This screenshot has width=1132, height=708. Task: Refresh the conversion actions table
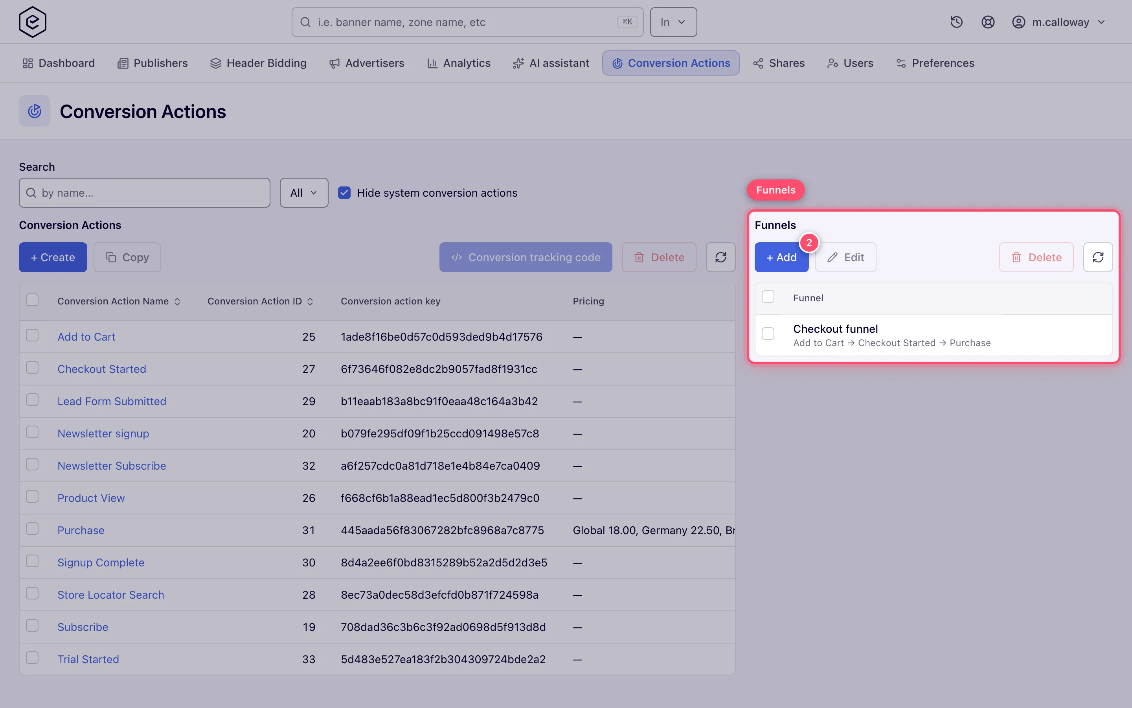click(720, 257)
